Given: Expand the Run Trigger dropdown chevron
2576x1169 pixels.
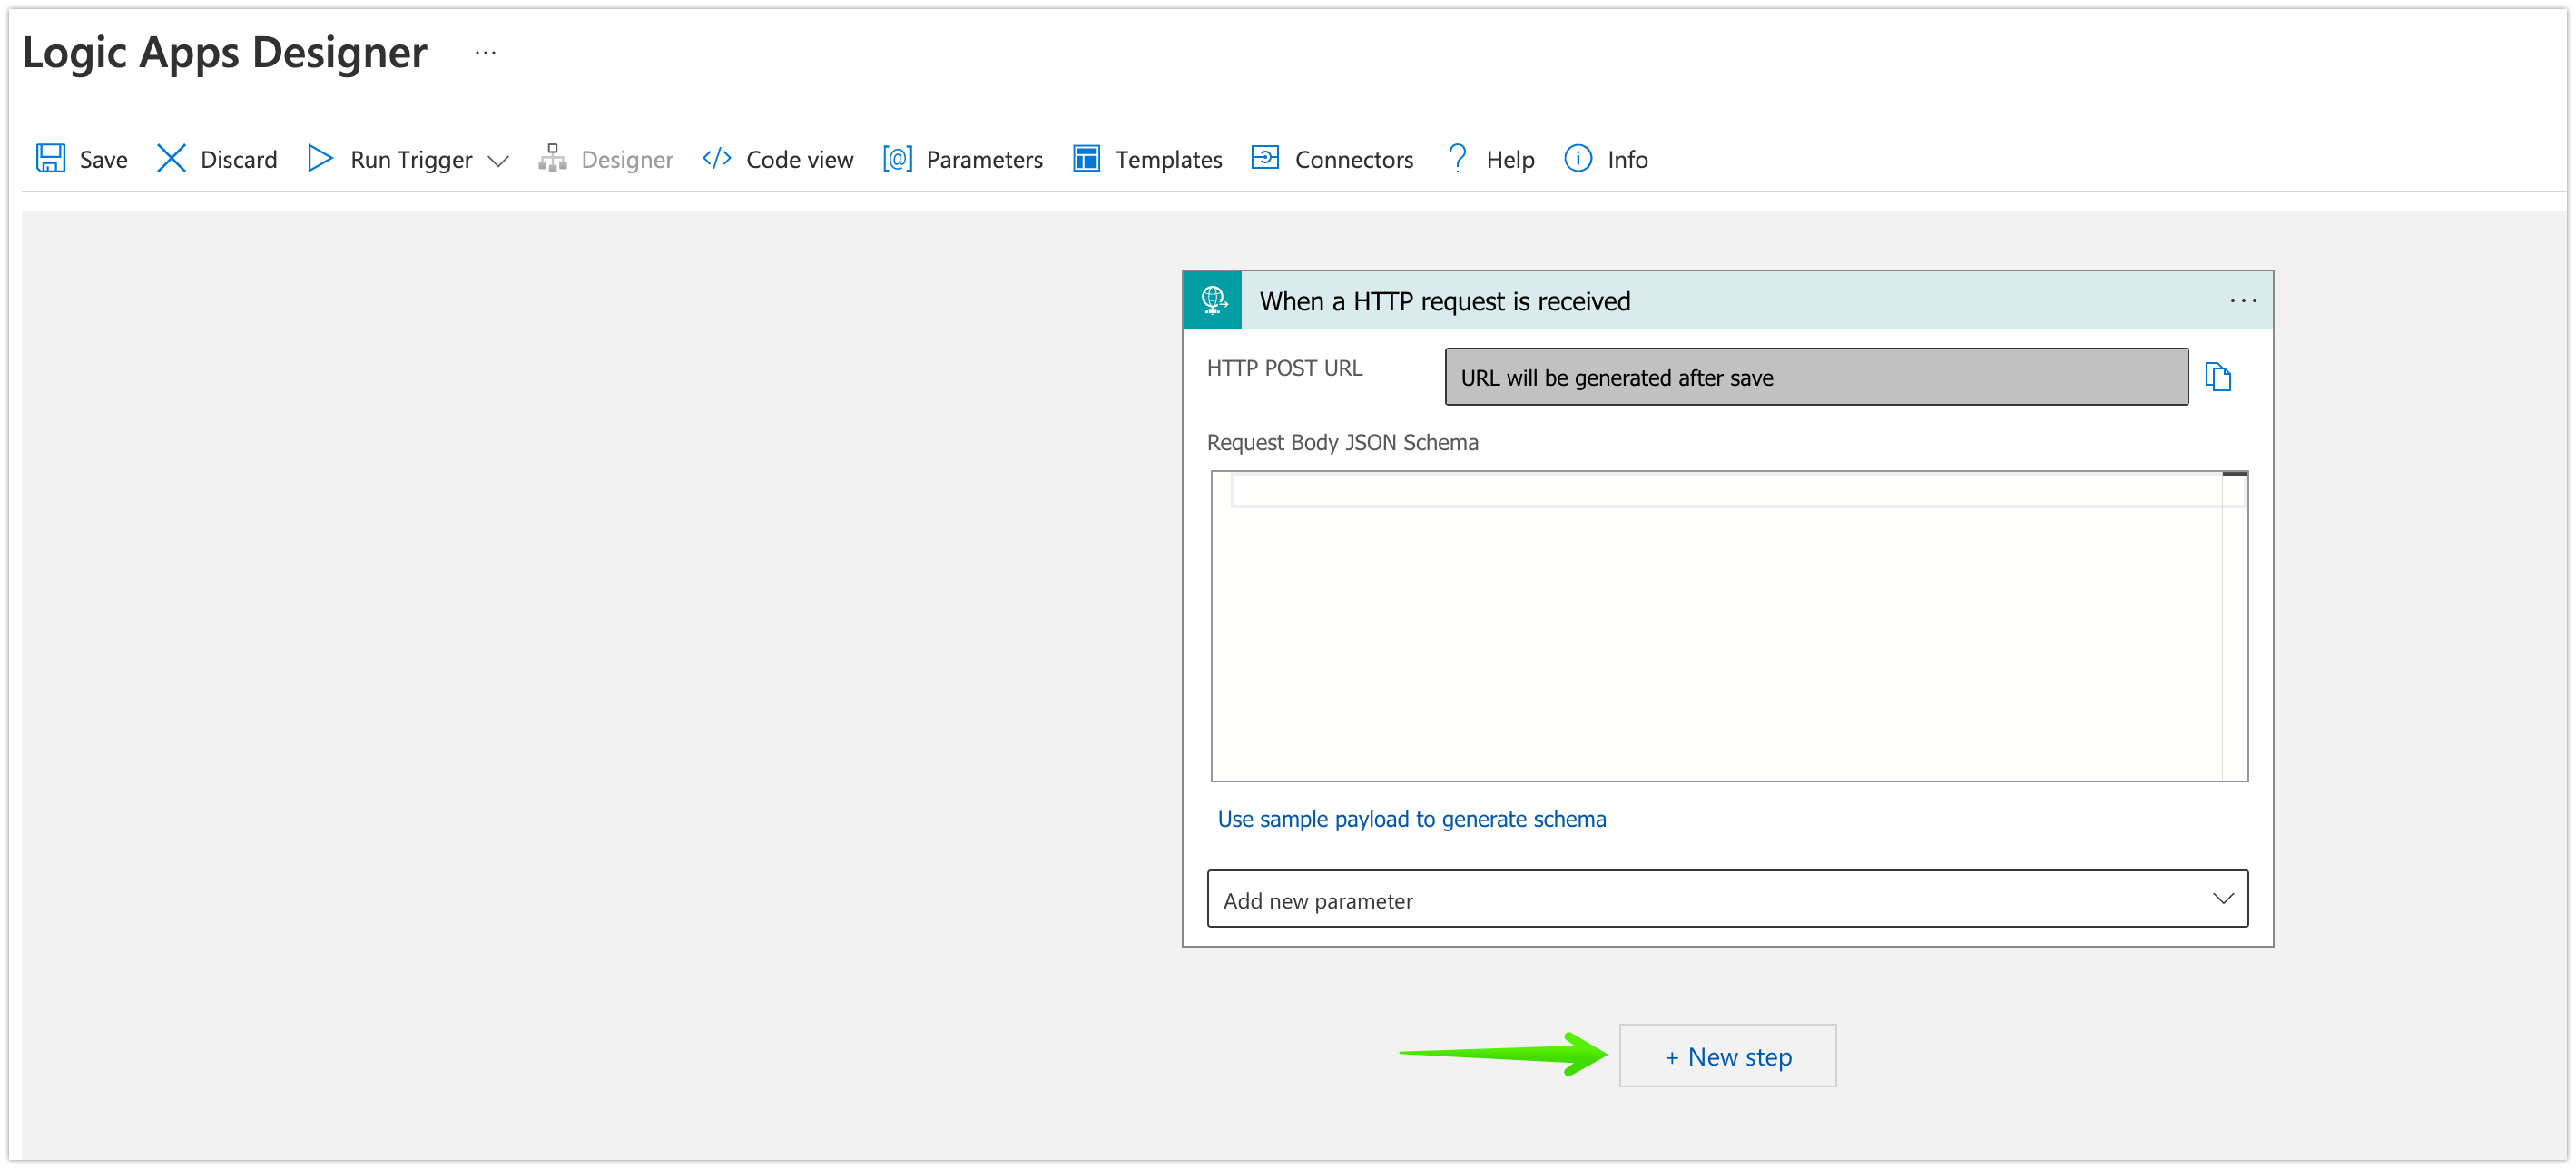Looking at the screenshot, I should pyautogui.click(x=498, y=161).
